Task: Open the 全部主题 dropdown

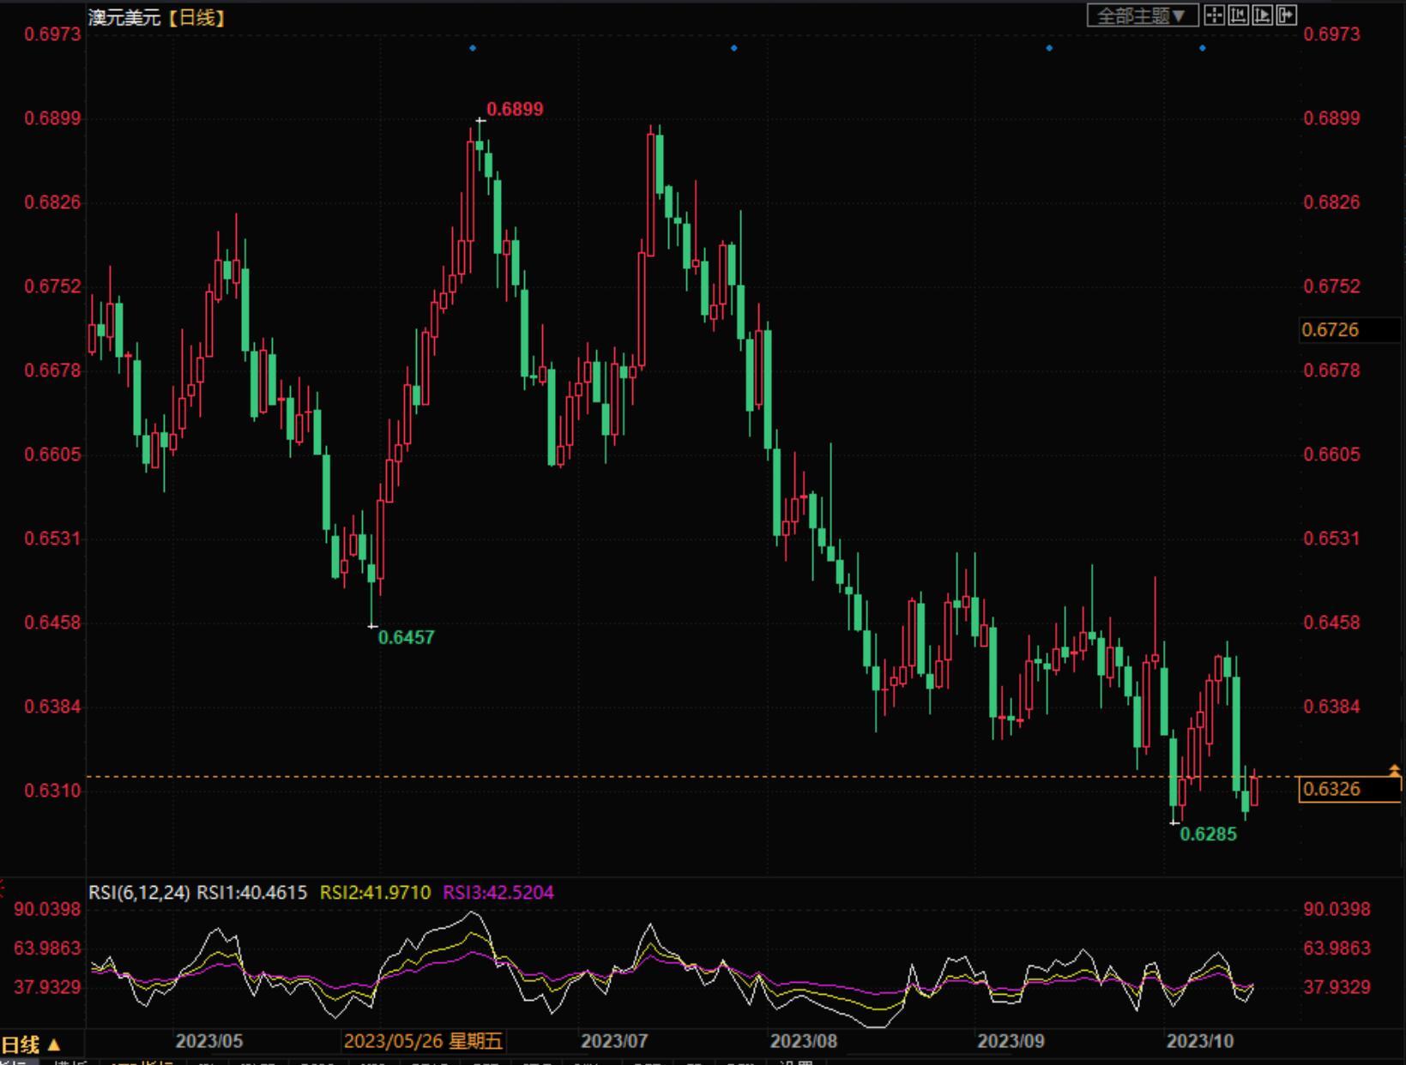Action: click(x=1142, y=15)
